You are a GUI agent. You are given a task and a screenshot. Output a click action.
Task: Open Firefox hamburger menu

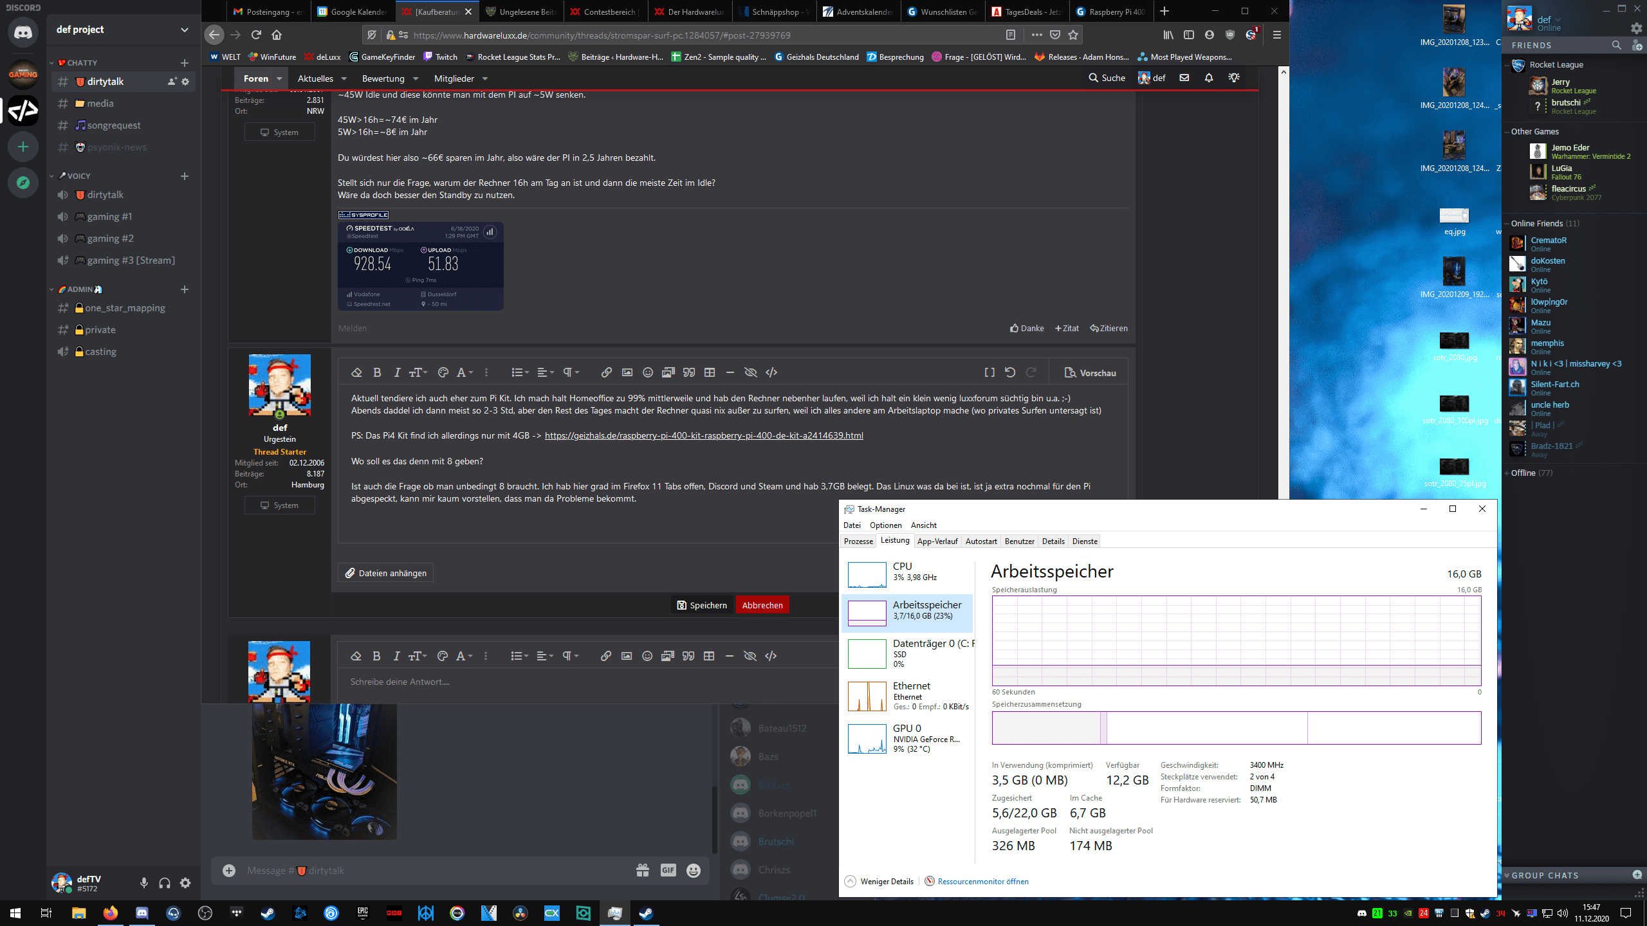[1277, 35]
